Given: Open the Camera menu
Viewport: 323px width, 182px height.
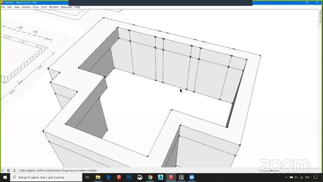Looking at the screenshot, I should click(x=26, y=7).
